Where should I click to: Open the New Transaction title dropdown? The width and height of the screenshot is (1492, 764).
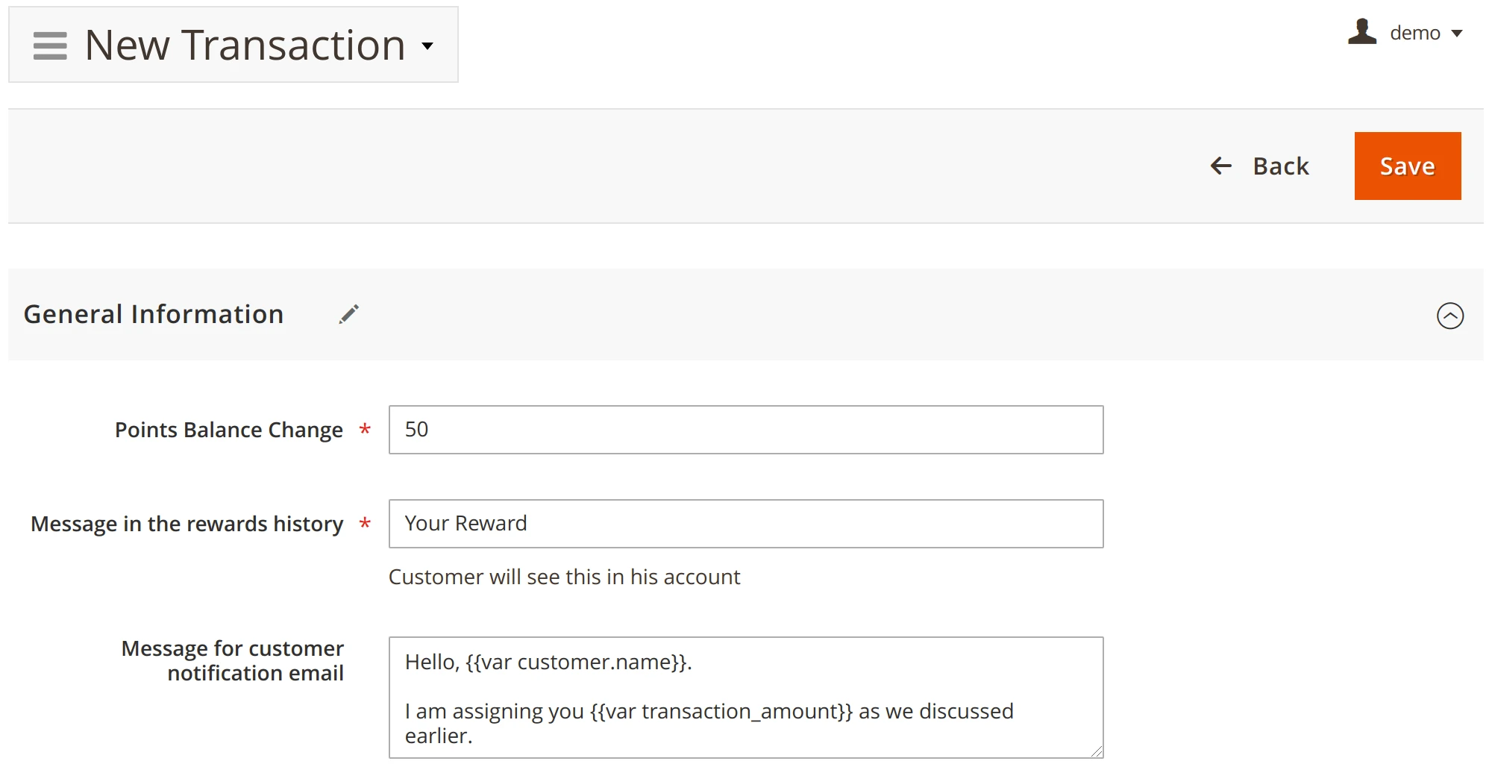point(427,46)
